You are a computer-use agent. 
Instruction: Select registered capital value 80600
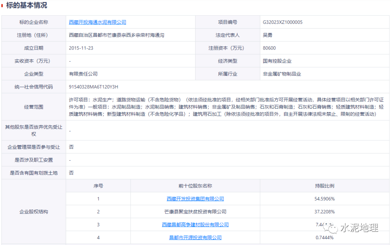tap(269, 48)
